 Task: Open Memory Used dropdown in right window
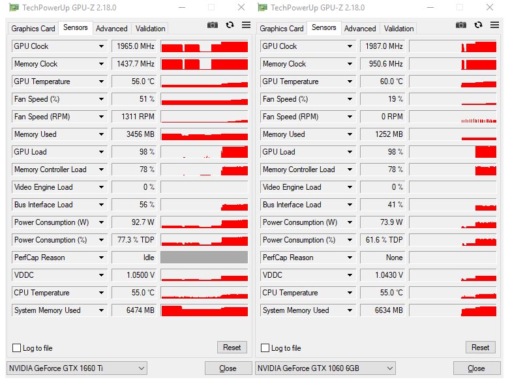[350, 134]
